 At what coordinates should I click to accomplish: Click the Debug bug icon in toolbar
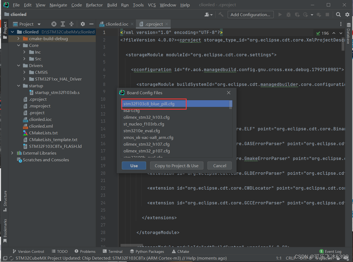click(289, 15)
